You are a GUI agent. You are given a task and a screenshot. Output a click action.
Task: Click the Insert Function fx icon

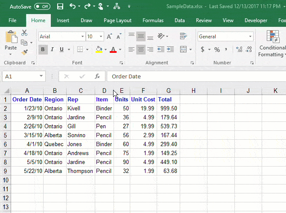point(97,76)
